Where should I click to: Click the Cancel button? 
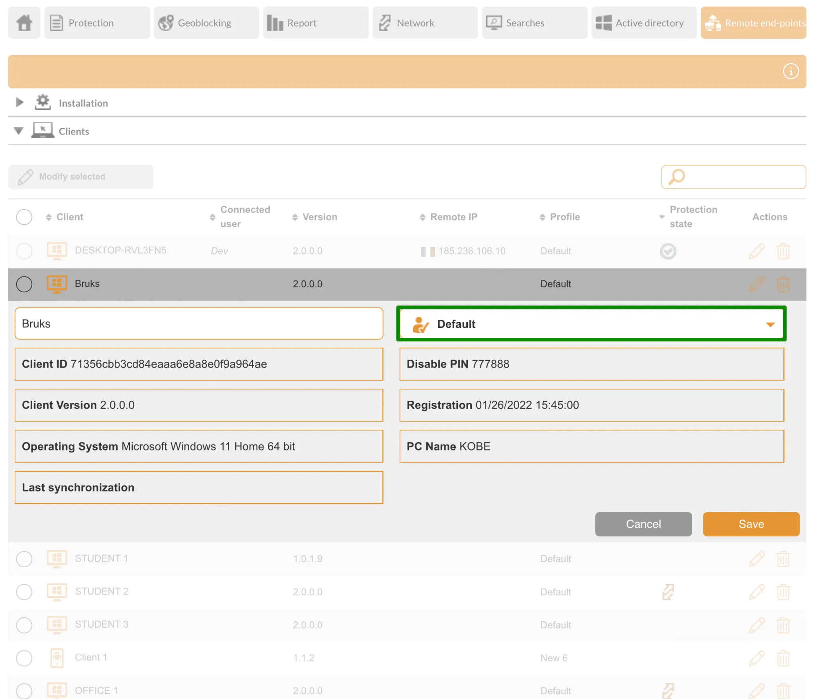pos(643,524)
